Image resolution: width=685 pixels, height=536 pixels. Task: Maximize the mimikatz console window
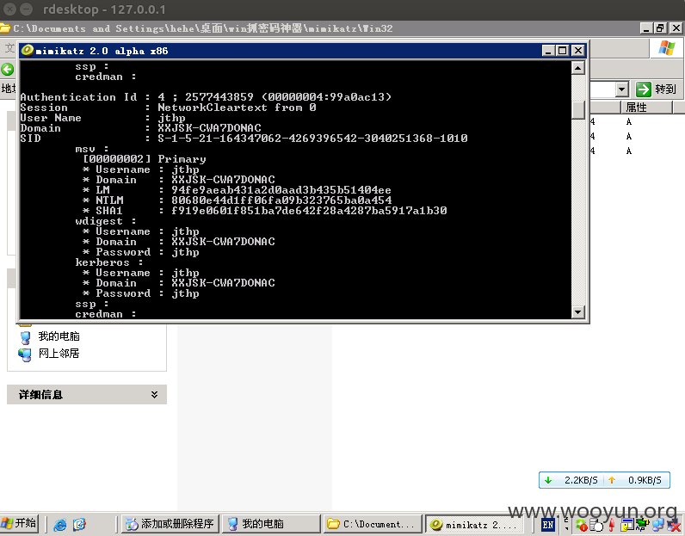563,51
